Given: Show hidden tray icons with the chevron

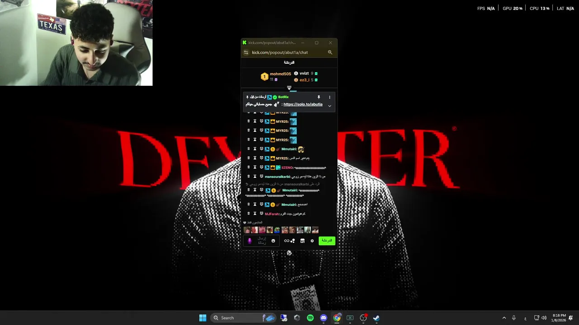Looking at the screenshot, I should coord(504,318).
